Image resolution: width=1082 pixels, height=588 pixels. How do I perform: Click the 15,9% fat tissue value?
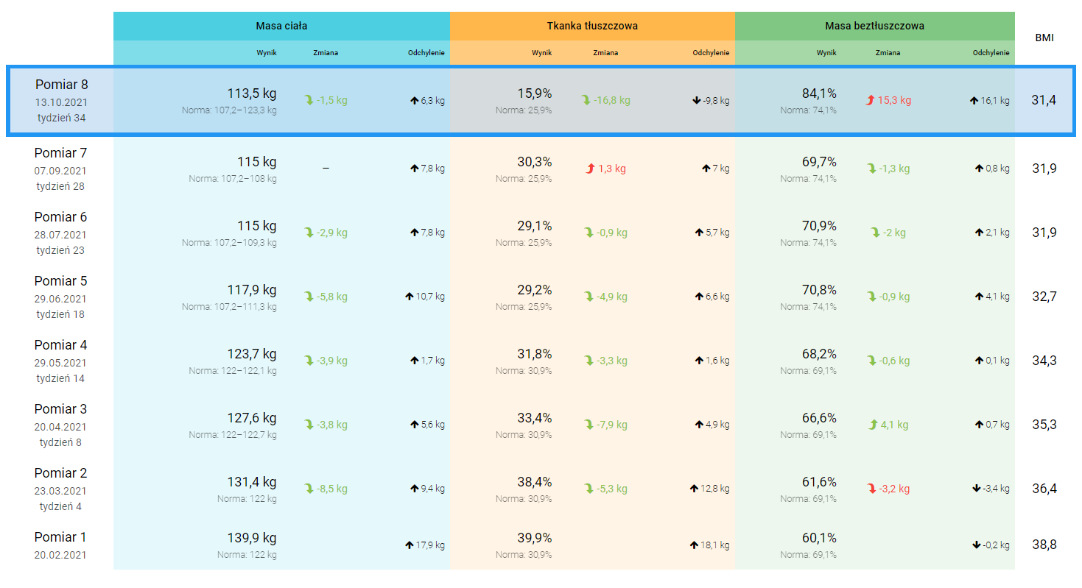click(x=535, y=93)
